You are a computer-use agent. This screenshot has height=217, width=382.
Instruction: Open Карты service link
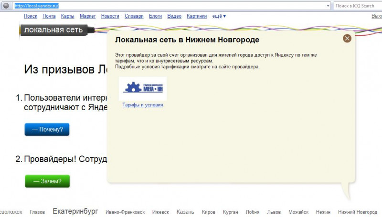pos(67,16)
